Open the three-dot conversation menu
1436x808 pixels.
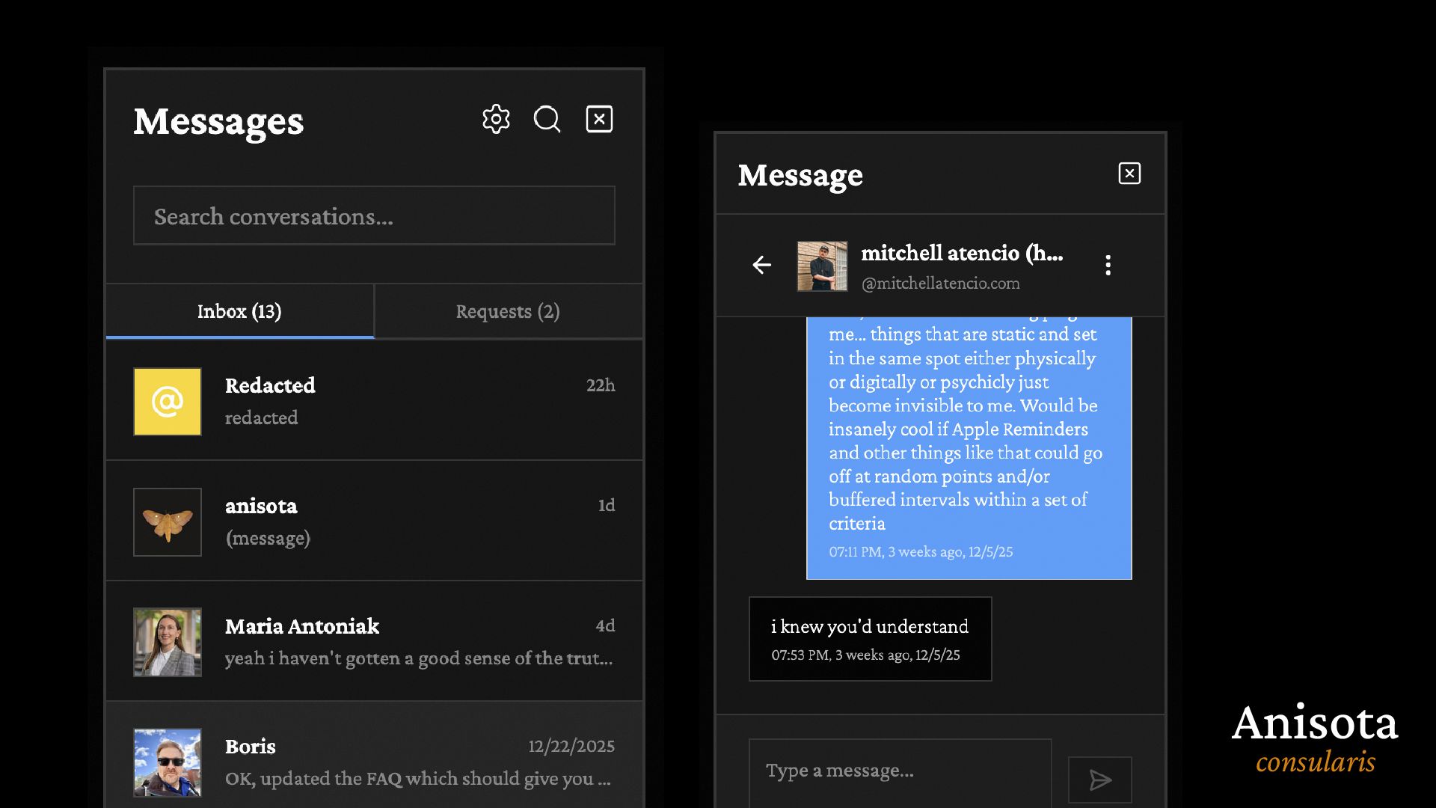[1108, 265]
